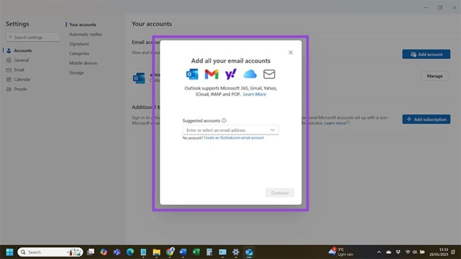Switch to the Signatures settings page
The height and width of the screenshot is (259, 461).
79,44
